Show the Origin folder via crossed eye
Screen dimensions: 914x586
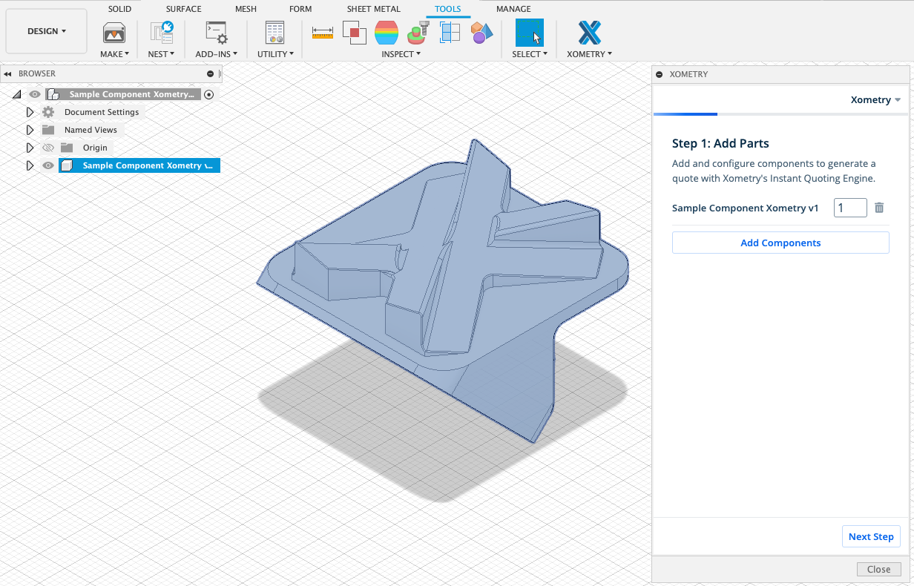click(48, 148)
